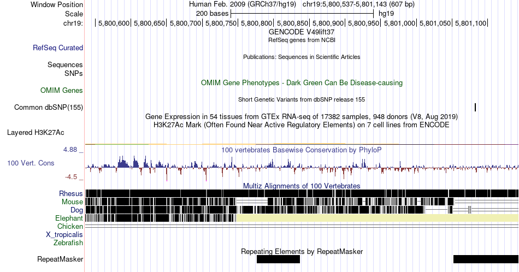Select the Mouse alignment row label
The image size is (519, 272).
pyautogui.click(x=72, y=202)
